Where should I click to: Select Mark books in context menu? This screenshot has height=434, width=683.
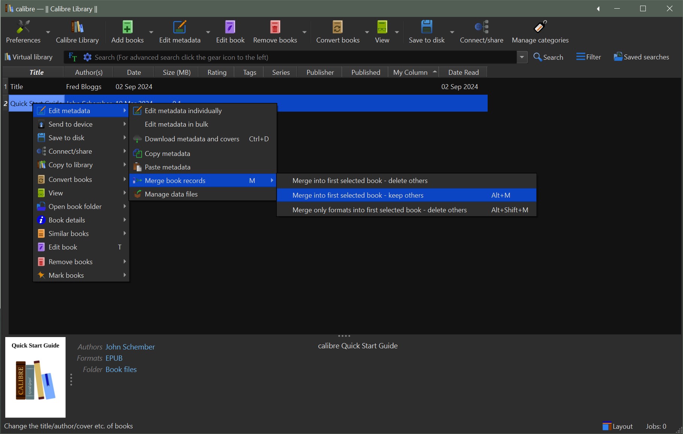81,275
